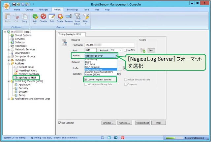Click the Copy ribbon icon
The height and width of the screenshot is (142, 211).
pyautogui.click(x=24, y=16)
